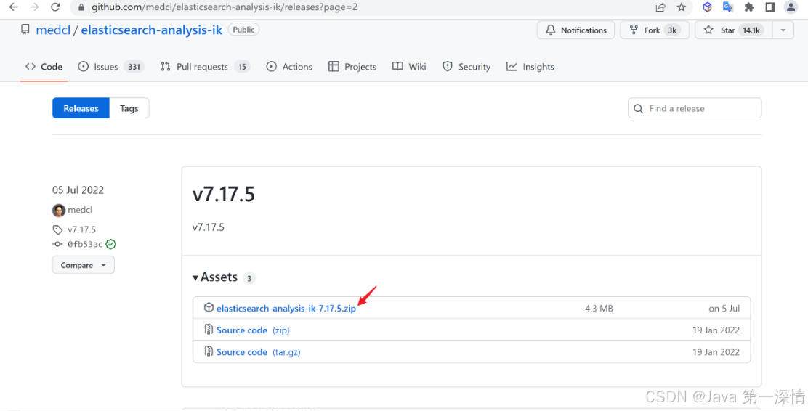
Task: Download Source code (zip)
Action: coord(253,330)
